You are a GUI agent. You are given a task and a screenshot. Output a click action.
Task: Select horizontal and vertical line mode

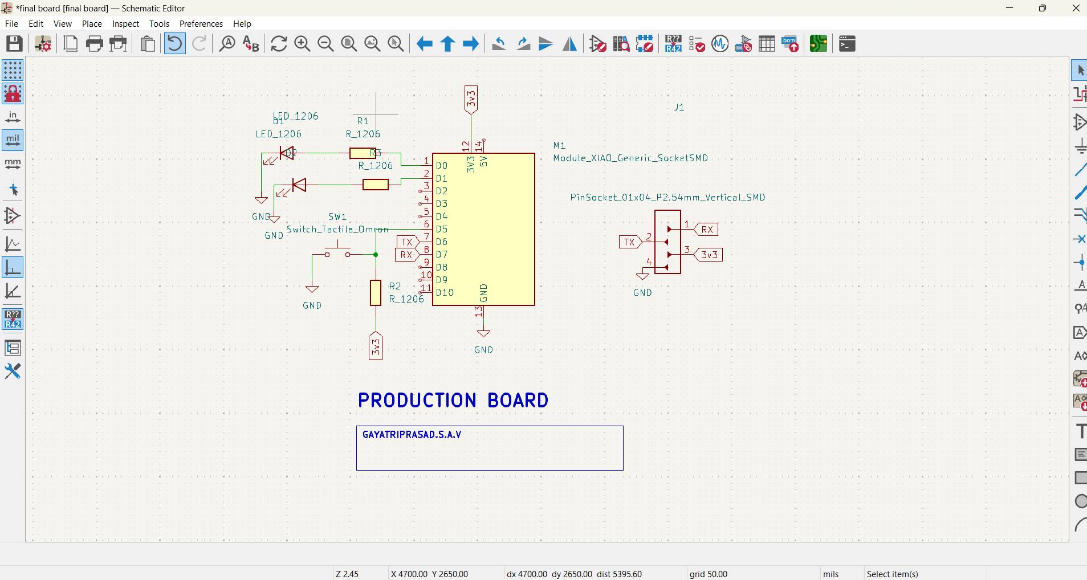point(13,267)
